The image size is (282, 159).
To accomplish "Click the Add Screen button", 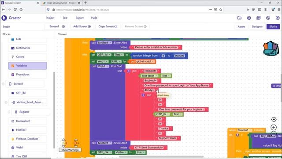I will pos(82,26).
